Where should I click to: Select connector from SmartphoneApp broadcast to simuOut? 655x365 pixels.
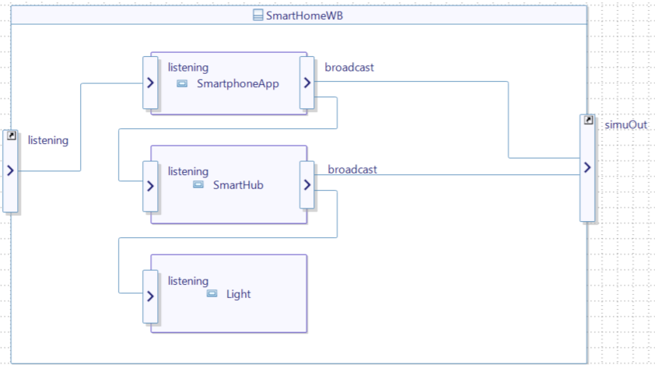click(509, 120)
